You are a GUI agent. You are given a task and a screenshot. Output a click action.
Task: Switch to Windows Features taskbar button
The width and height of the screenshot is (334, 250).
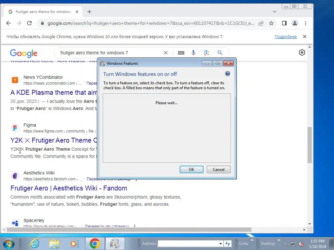pyautogui.click(x=115, y=243)
